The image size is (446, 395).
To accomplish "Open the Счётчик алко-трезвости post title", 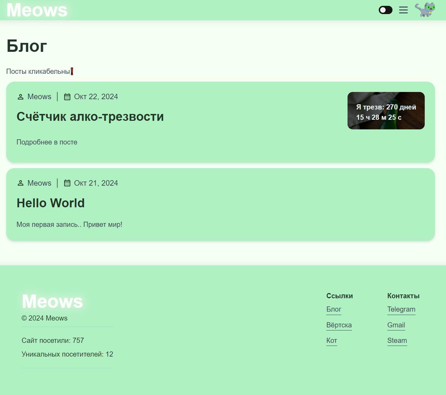I will (90, 117).
